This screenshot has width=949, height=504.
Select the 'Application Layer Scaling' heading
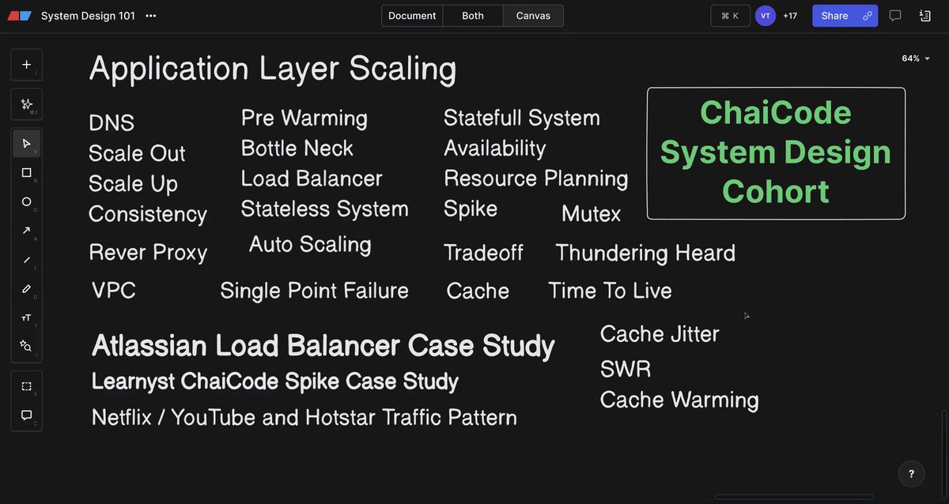(x=273, y=69)
